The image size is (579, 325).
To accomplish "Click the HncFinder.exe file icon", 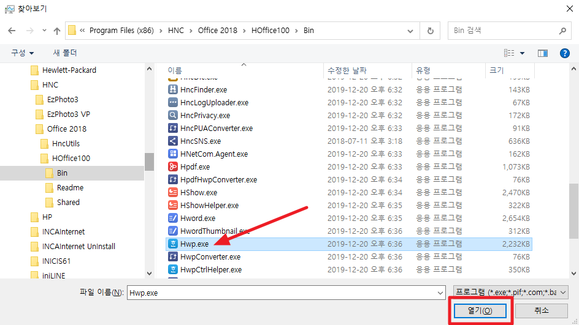I will click(172, 89).
